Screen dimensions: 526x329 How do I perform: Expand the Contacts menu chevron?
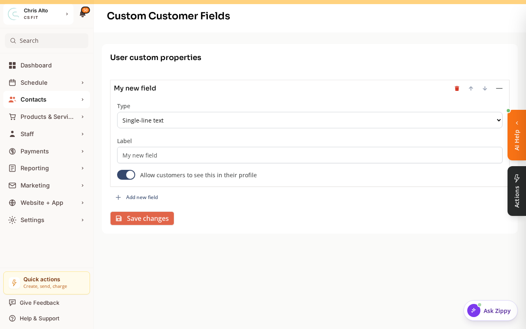coord(83,100)
